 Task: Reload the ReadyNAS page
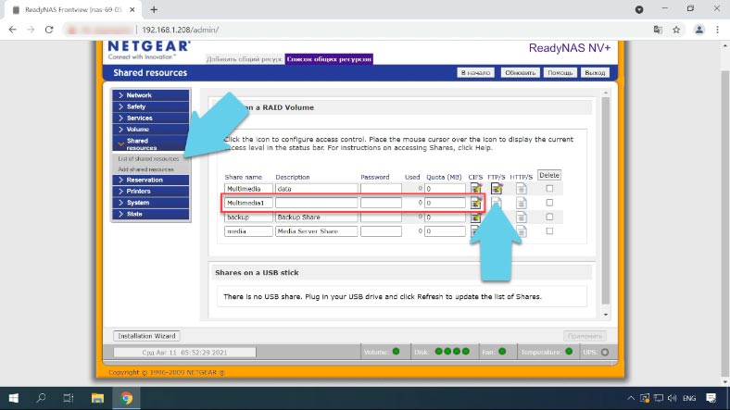click(49, 30)
